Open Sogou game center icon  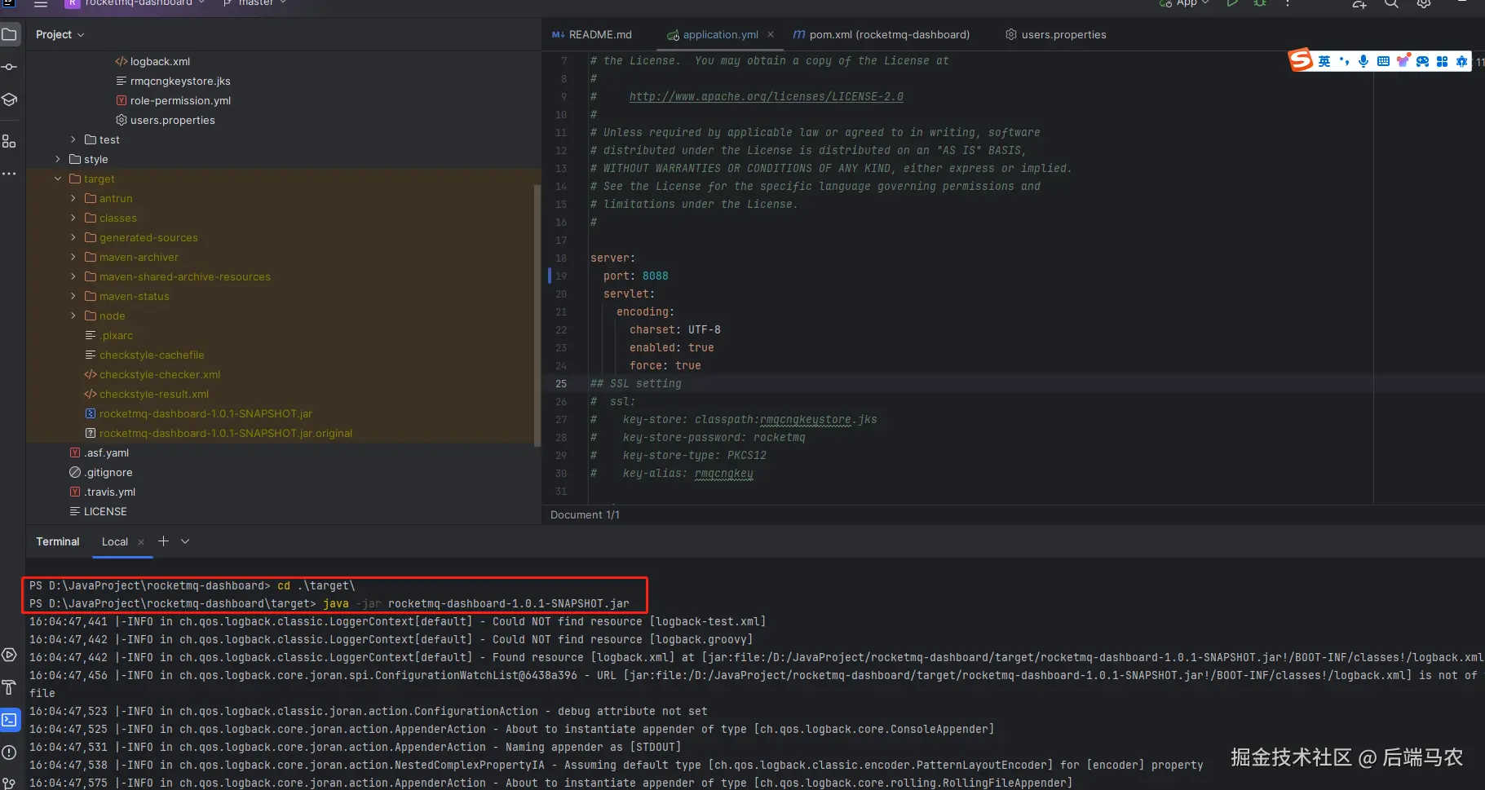(x=1422, y=61)
